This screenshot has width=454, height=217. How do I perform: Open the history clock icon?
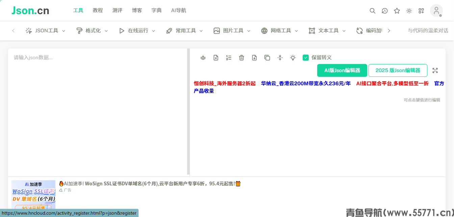click(385, 11)
